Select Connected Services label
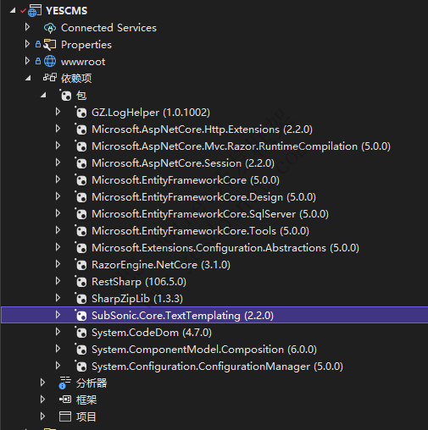The height and width of the screenshot is (430, 428). coord(108,28)
